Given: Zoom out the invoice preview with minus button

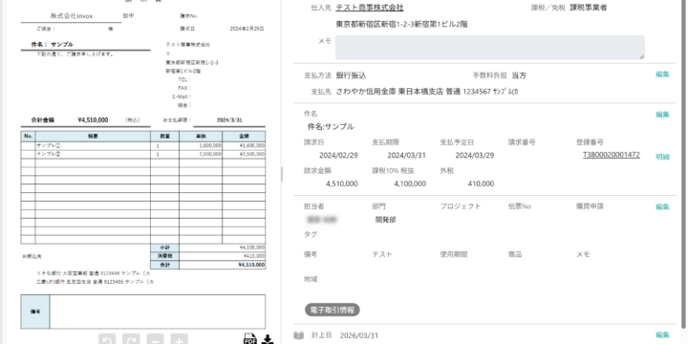Looking at the screenshot, I should (156, 339).
